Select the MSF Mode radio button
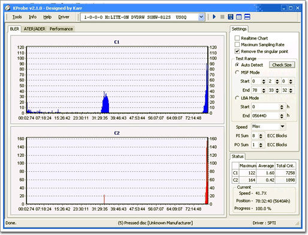 pyautogui.click(x=237, y=72)
